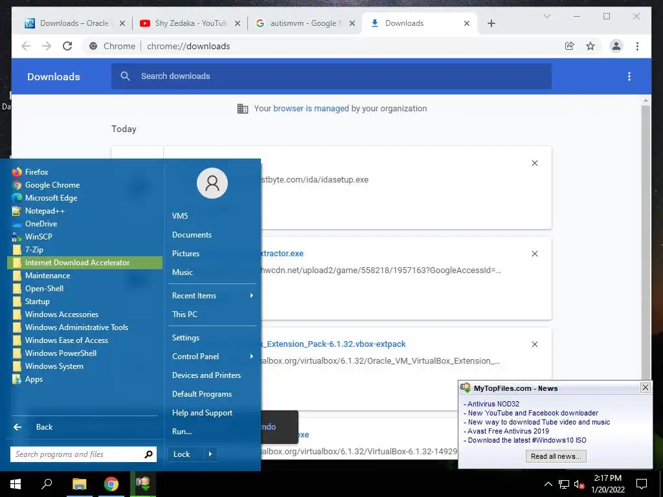Open a new Chrome tab
The width and height of the screenshot is (663, 497).
491,24
